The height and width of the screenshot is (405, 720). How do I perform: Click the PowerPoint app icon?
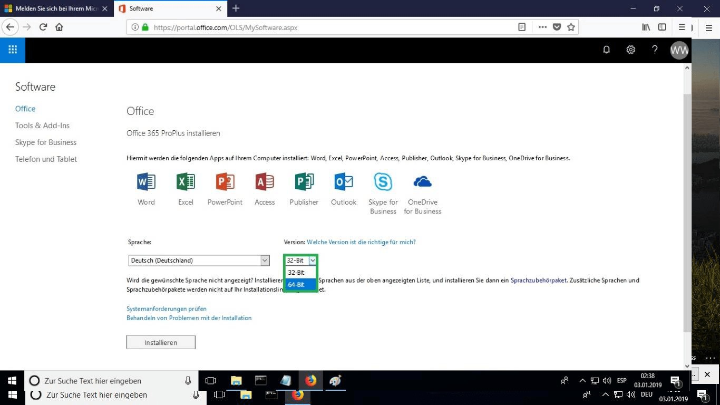225,182
